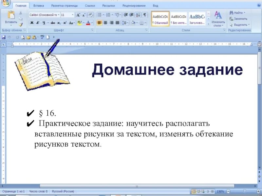Open the bullets list dropdown arrow
This screenshot has width=262, height=196.
coord(103,15)
